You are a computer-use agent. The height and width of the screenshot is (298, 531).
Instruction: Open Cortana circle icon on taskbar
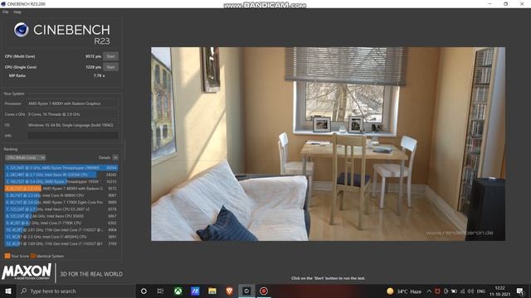tap(144, 291)
